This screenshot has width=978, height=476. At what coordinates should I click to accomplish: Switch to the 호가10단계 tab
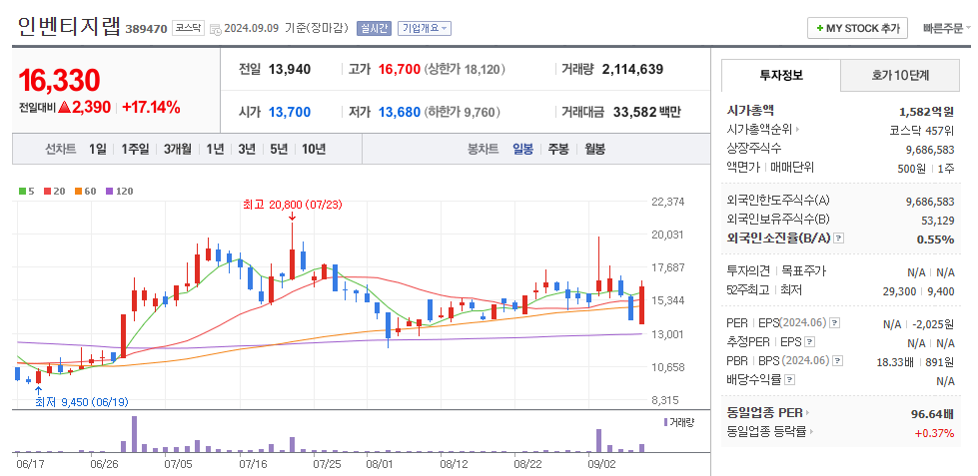tap(900, 76)
